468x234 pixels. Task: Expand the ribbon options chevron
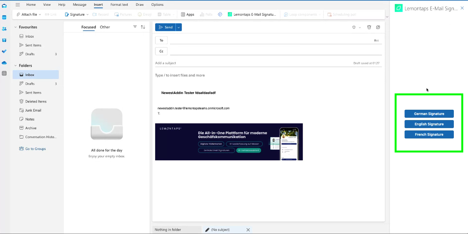(x=387, y=16)
